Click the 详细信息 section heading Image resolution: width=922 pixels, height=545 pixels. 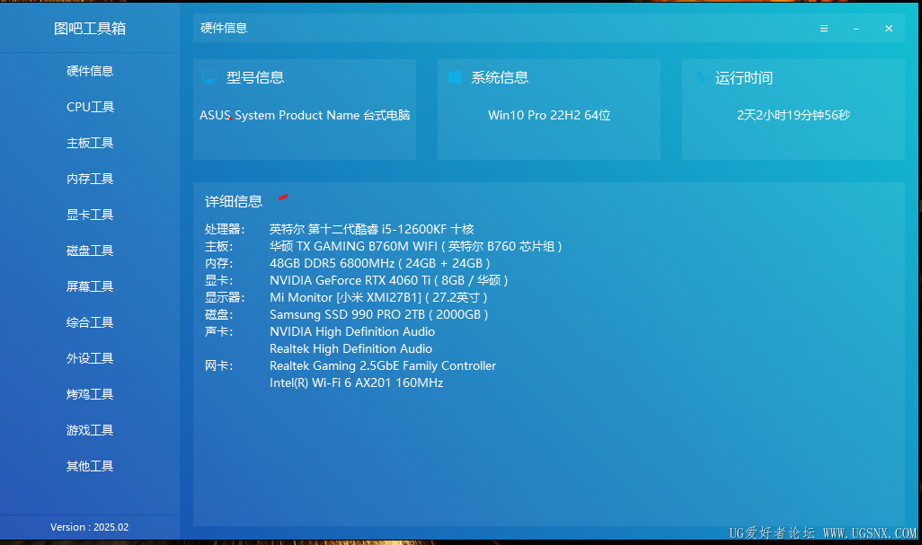coord(234,201)
